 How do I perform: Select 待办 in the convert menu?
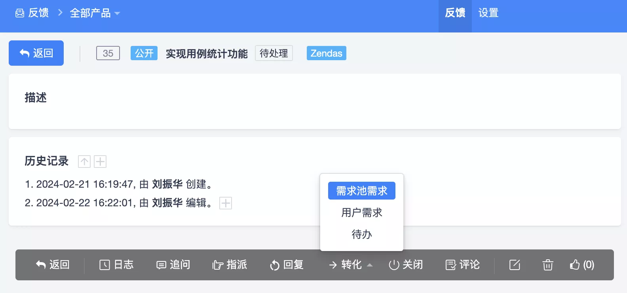coord(362,234)
